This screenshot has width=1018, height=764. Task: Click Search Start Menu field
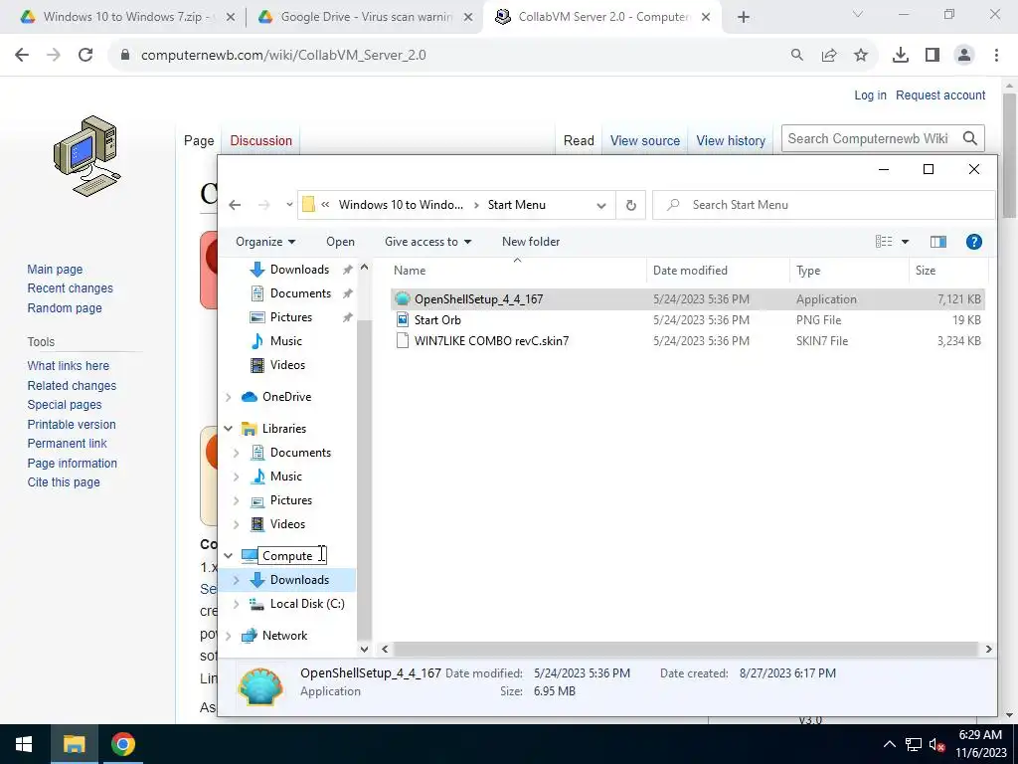pos(823,205)
